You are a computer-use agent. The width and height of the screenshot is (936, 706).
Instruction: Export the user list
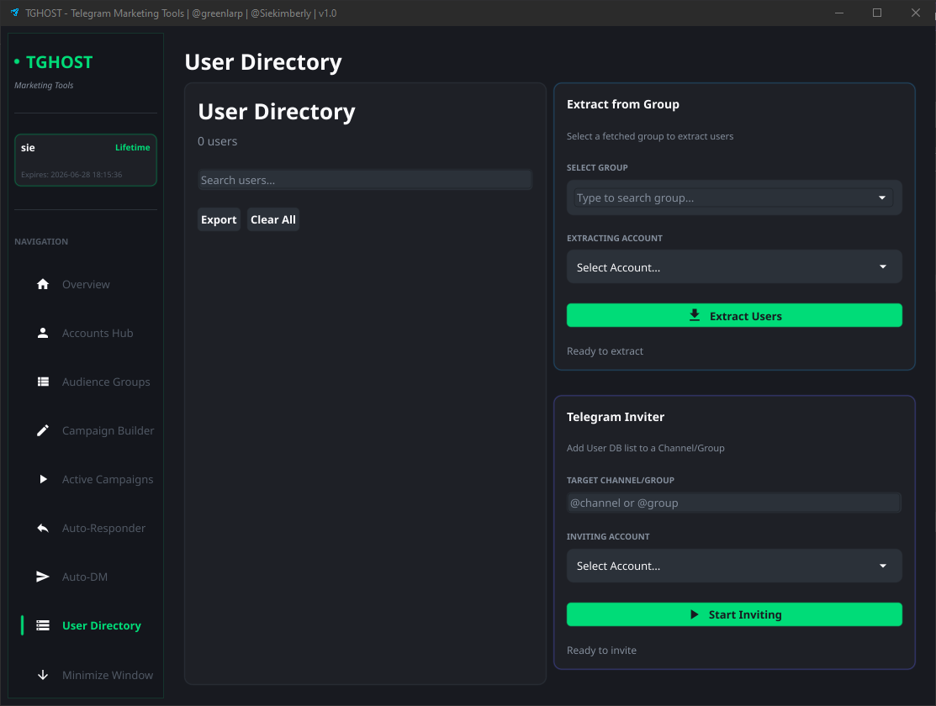(219, 219)
